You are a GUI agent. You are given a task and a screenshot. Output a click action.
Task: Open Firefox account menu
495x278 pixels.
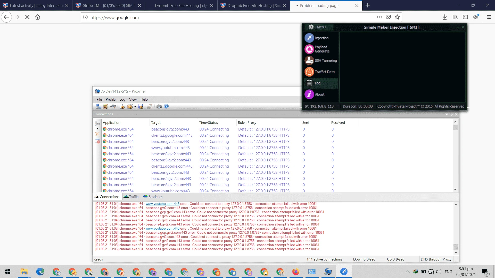click(476, 17)
